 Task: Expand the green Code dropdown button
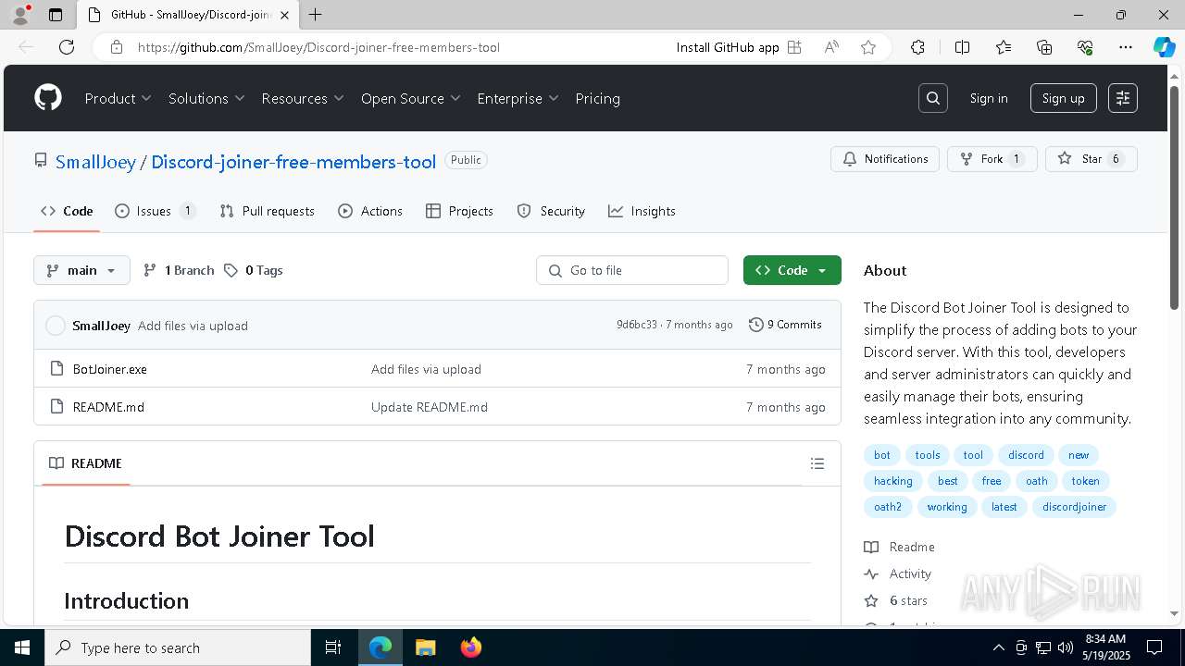coord(792,270)
